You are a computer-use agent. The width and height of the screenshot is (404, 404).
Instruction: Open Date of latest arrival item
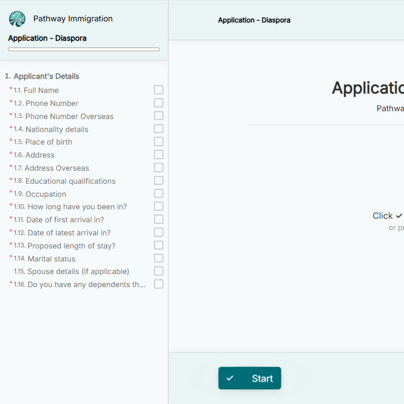pyautogui.click(x=68, y=233)
